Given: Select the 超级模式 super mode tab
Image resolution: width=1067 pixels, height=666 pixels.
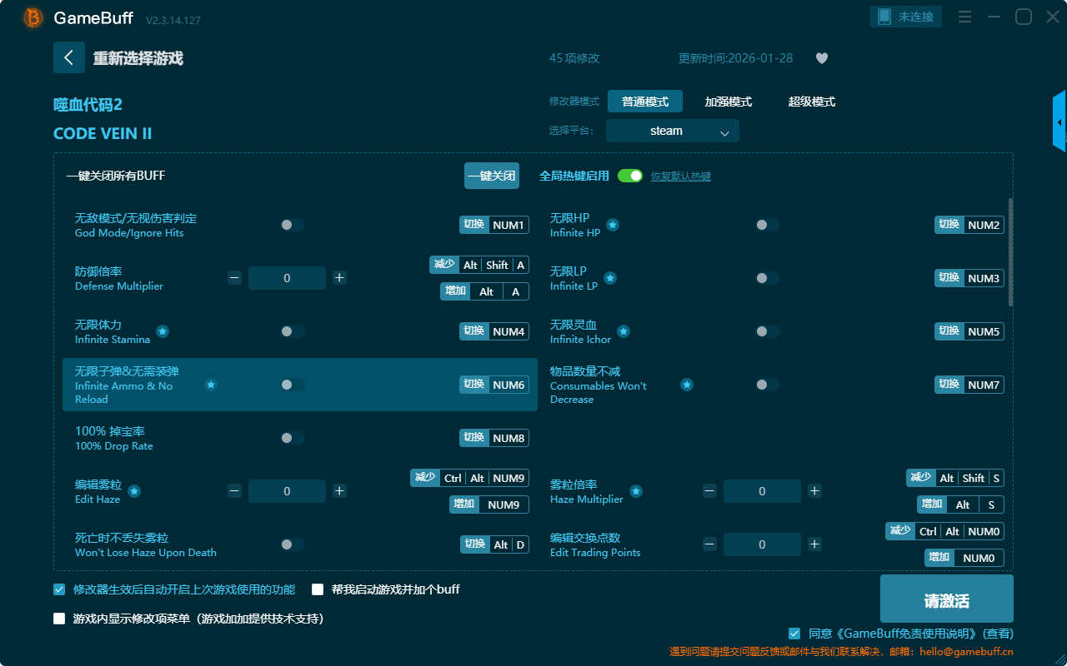Looking at the screenshot, I should click(x=811, y=102).
